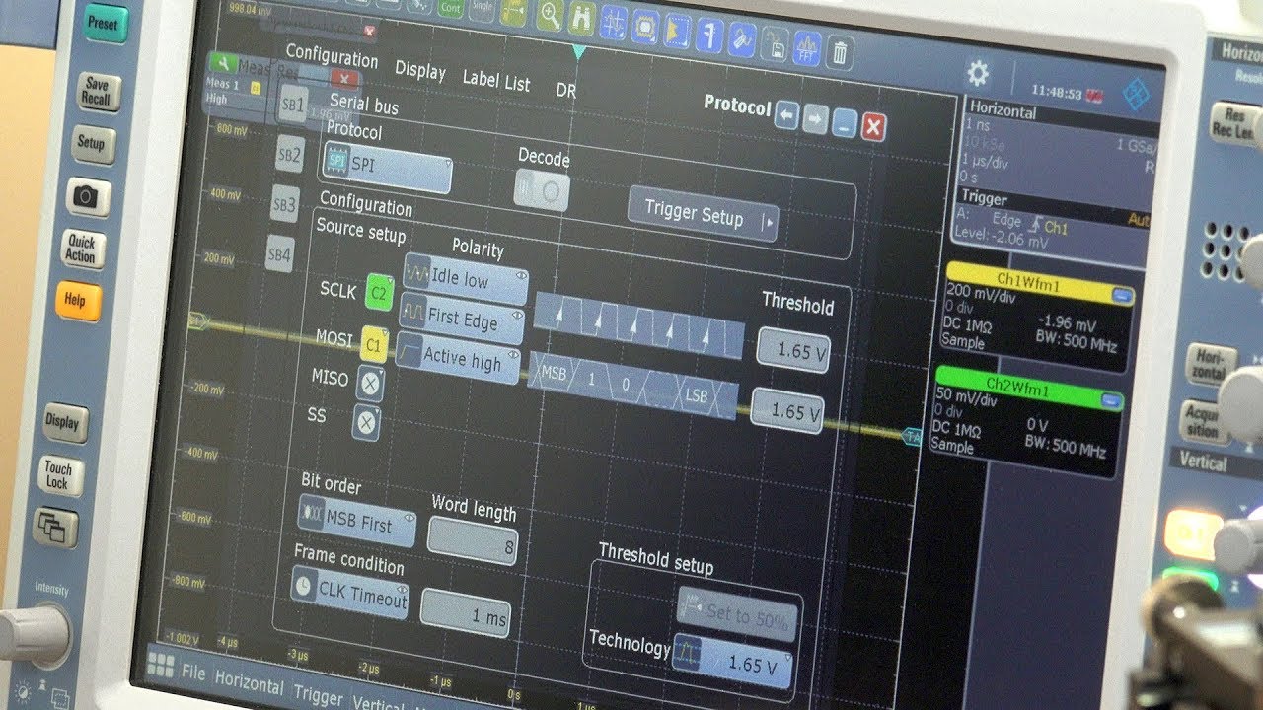Click the trash delete toolbar icon

[x=839, y=51]
